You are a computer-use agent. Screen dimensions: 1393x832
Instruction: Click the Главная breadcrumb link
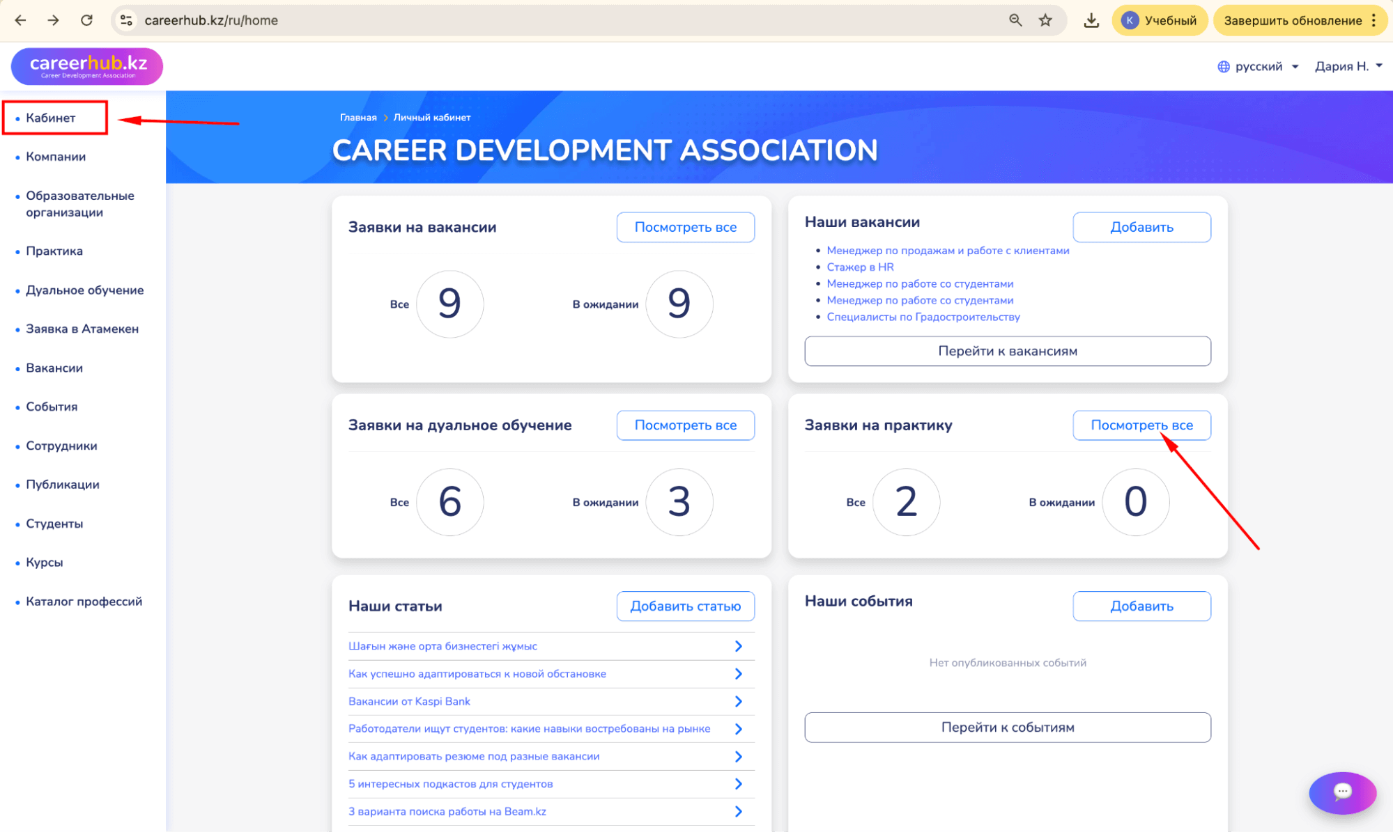(x=358, y=117)
